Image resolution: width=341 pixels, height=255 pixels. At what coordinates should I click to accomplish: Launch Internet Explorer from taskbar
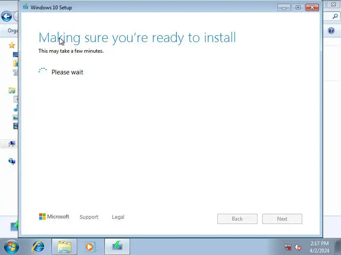(x=38, y=247)
